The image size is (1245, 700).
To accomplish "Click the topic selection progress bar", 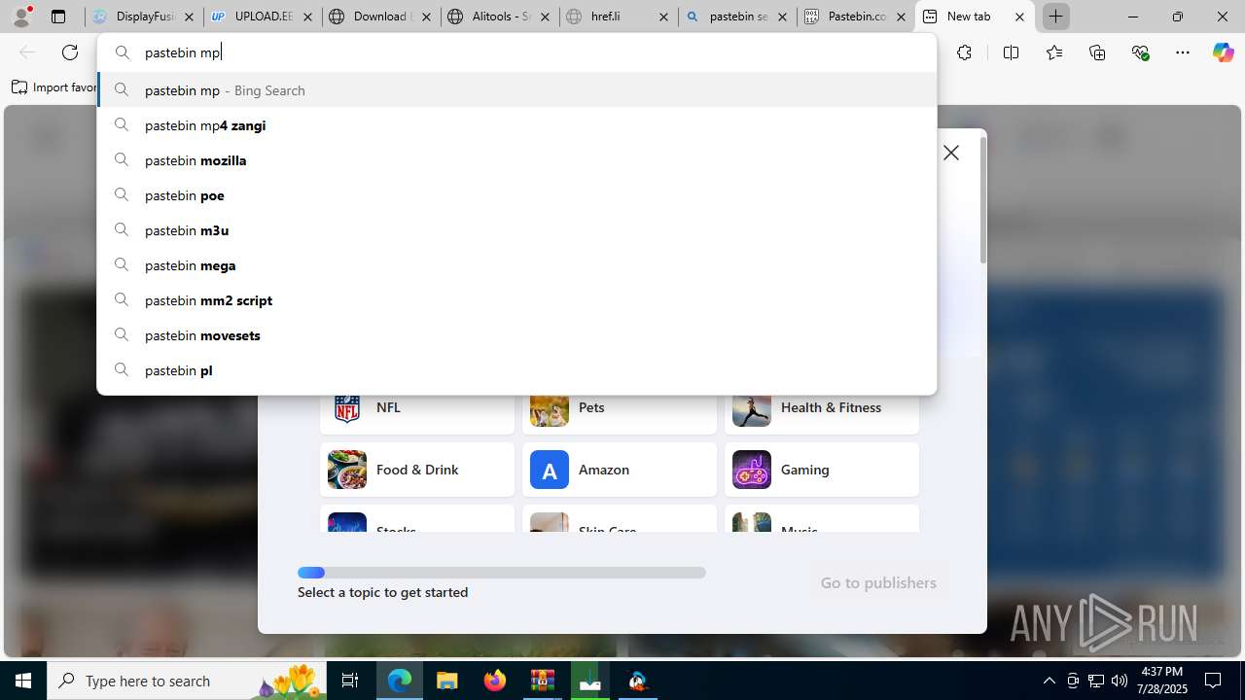I will pyautogui.click(x=502, y=573).
